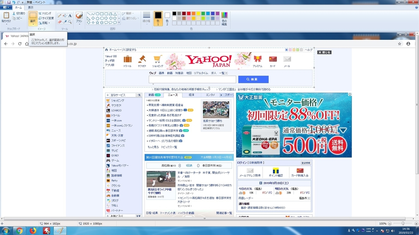
Task: Select the 画像 search tab
Action: (x=161, y=73)
